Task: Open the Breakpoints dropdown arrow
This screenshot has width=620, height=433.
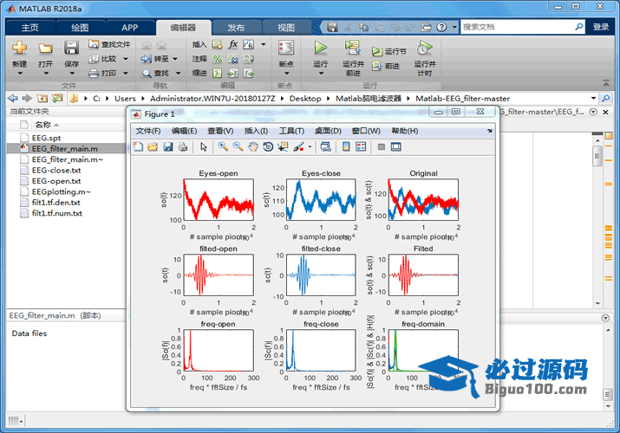Action: tap(287, 74)
